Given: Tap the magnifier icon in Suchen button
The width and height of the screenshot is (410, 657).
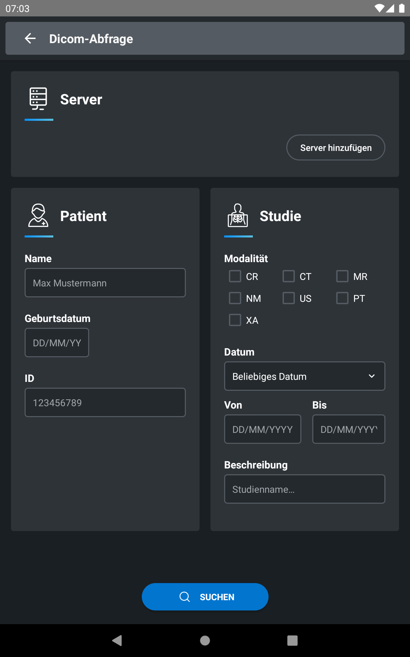Looking at the screenshot, I should click(x=184, y=597).
